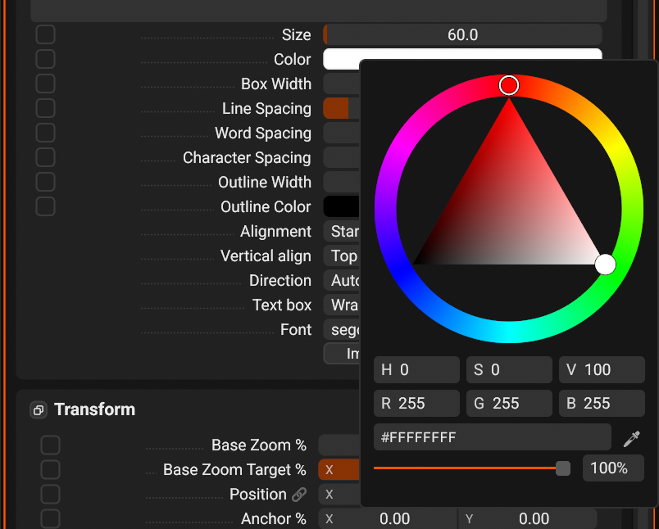The height and width of the screenshot is (529, 659).
Task: Collapse the Transform section icon
Action: tap(39, 409)
